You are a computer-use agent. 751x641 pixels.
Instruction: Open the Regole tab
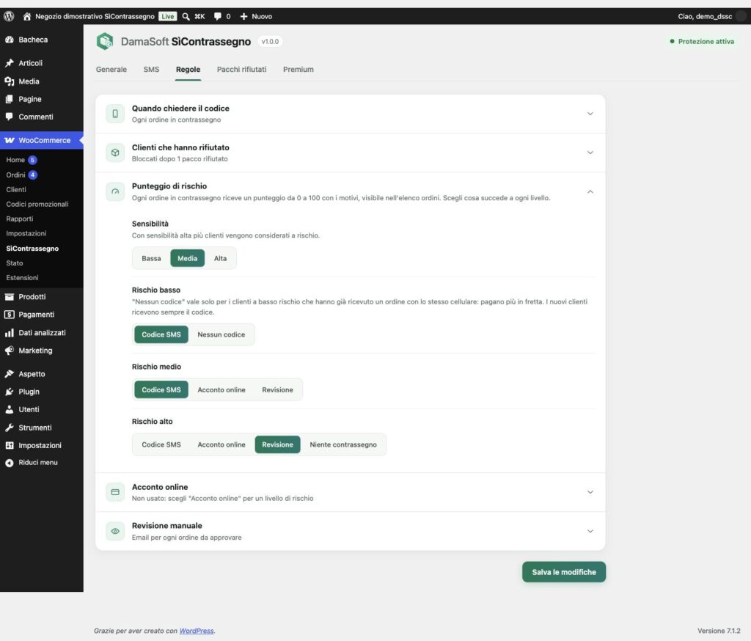(x=188, y=70)
